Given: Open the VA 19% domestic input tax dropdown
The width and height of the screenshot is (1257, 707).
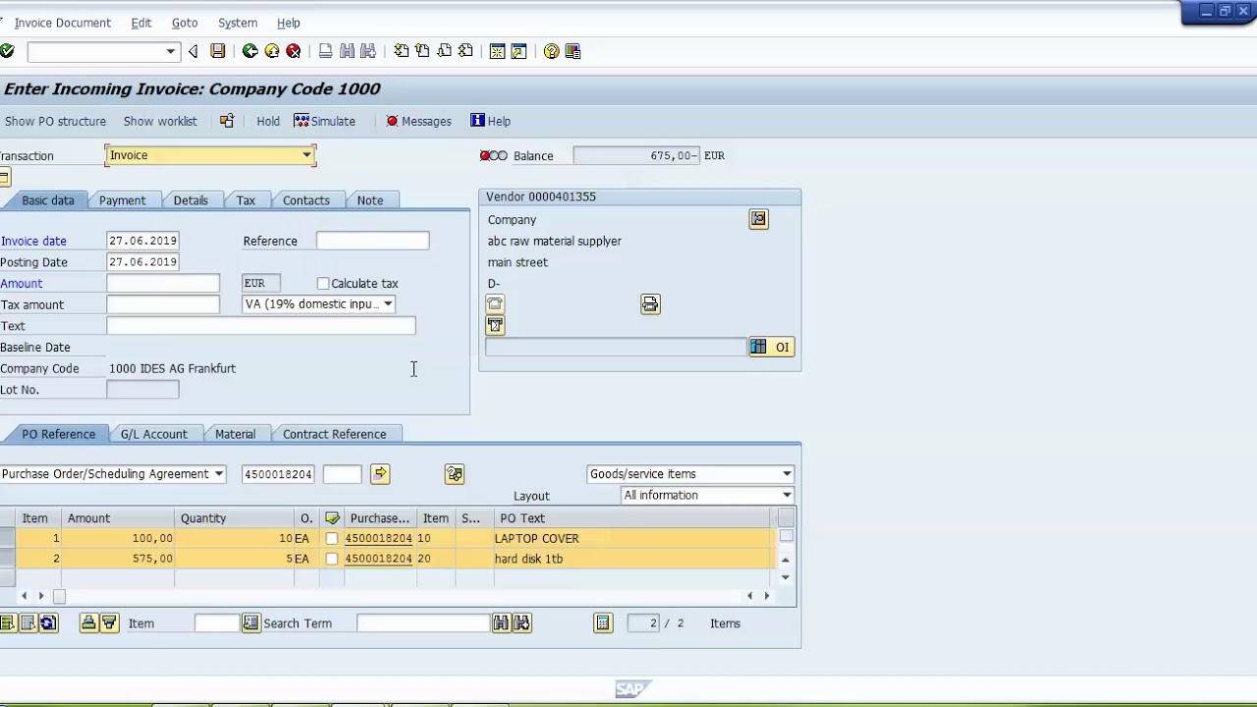Looking at the screenshot, I should point(388,304).
